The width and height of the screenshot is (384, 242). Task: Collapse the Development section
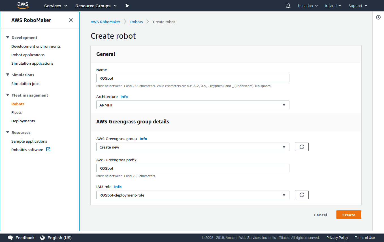[x=8, y=38]
